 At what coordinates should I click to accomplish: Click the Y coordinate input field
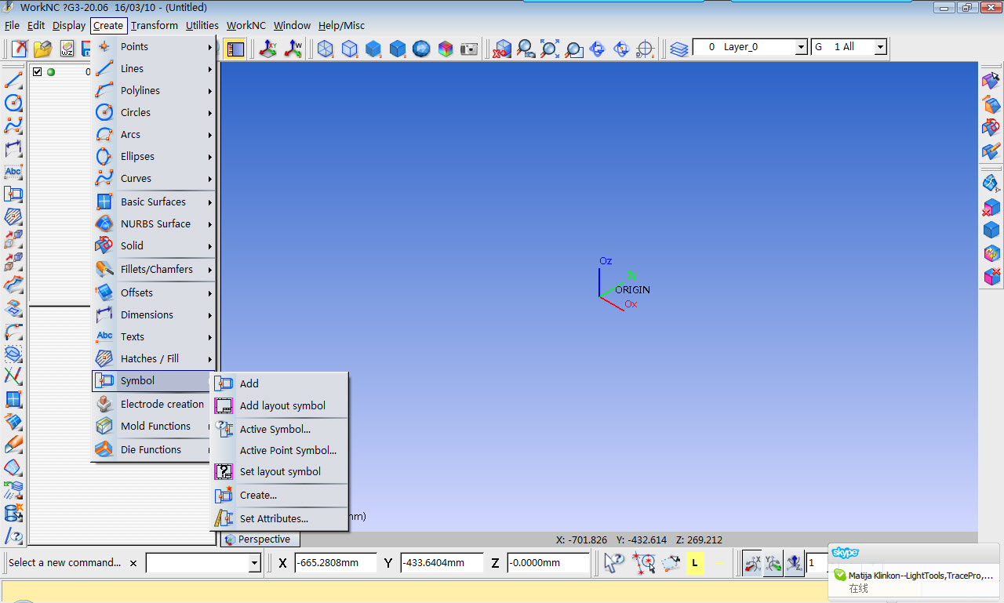point(442,562)
